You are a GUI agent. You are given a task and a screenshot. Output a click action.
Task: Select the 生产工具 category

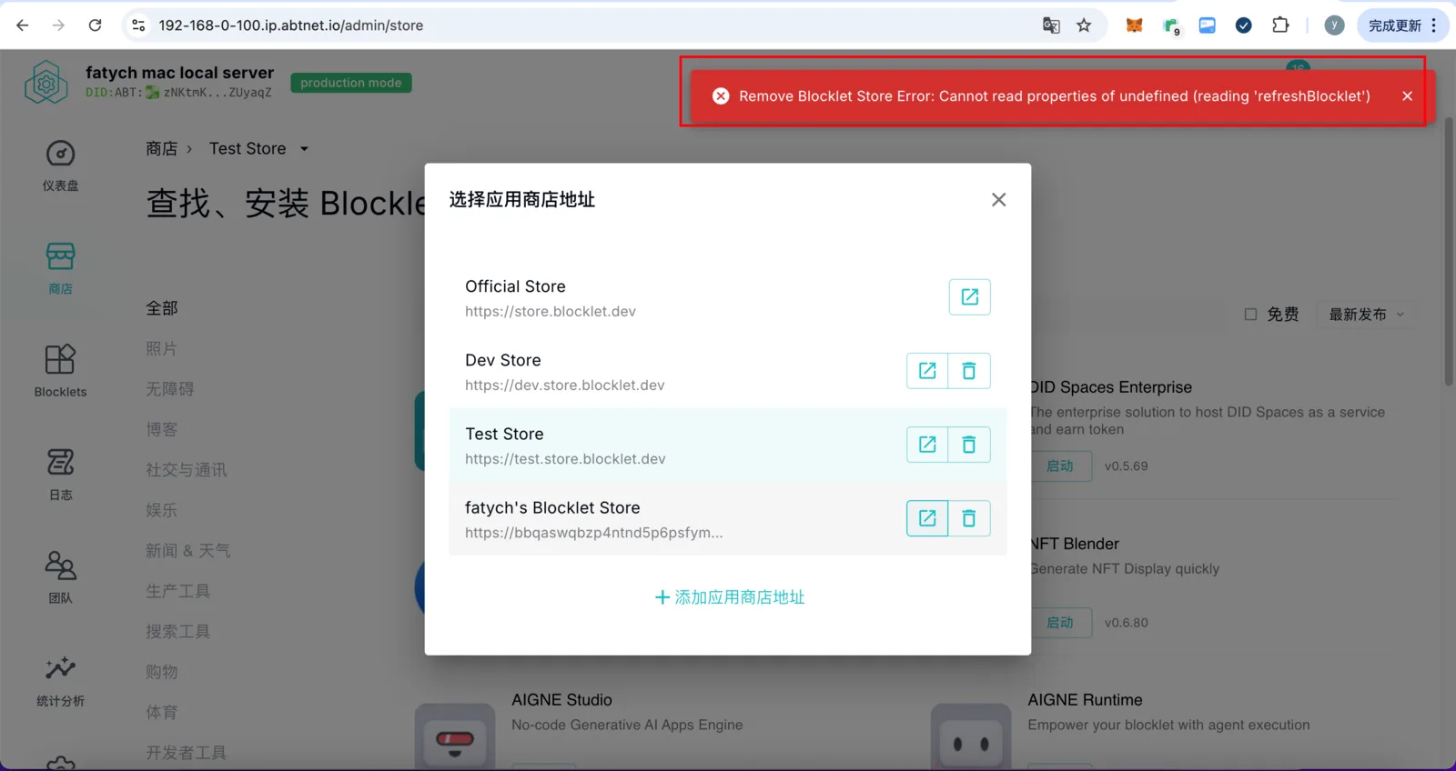178,591
